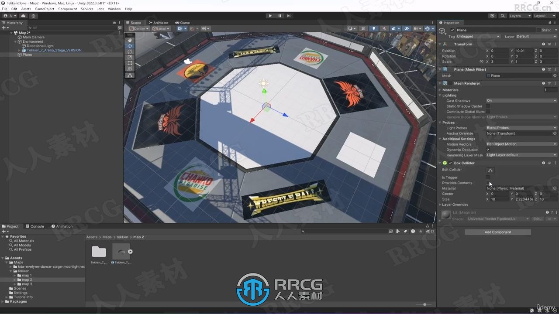This screenshot has height=314, width=559.
Task: Open the Window menu
Action: pyautogui.click(x=114, y=9)
